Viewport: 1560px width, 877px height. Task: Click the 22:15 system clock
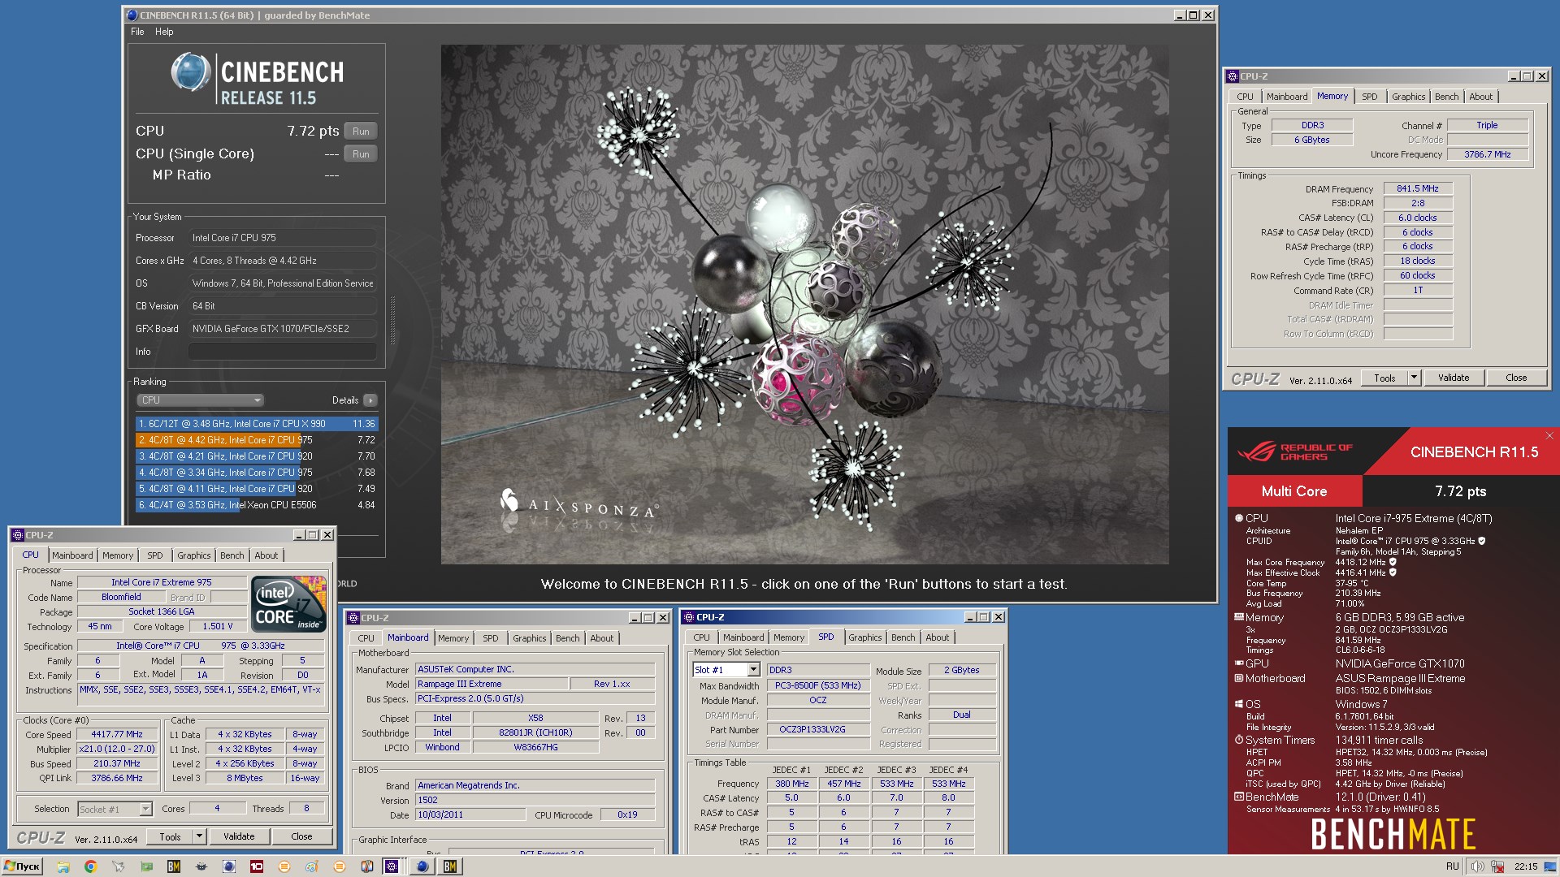click(1525, 866)
